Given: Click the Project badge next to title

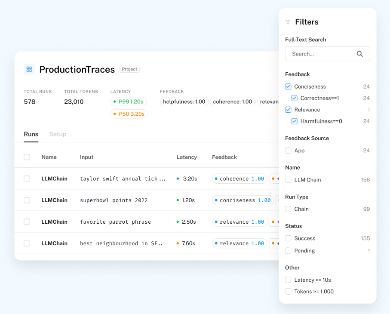Looking at the screenshot, I should point(129,69).
